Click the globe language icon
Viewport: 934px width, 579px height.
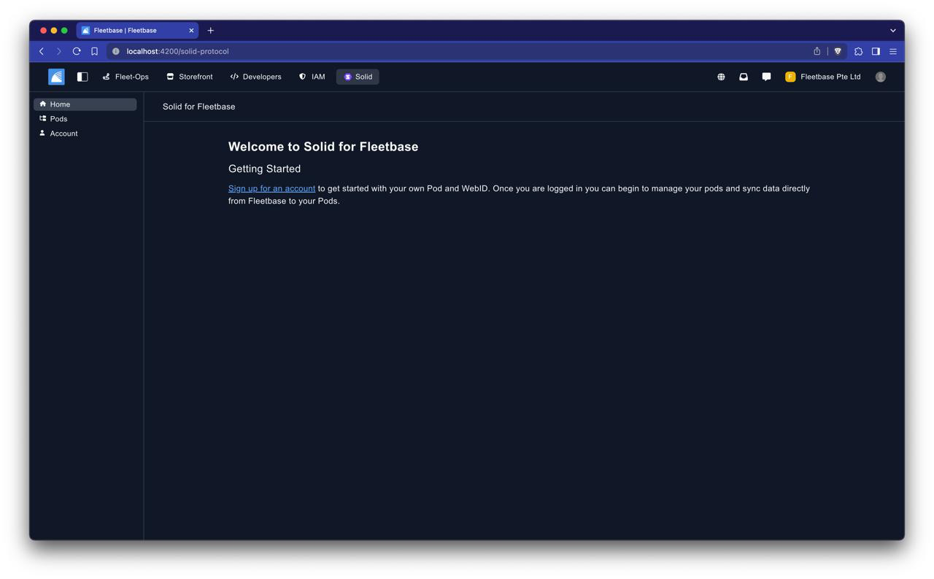pyautogui.click(x=721, y=77)
